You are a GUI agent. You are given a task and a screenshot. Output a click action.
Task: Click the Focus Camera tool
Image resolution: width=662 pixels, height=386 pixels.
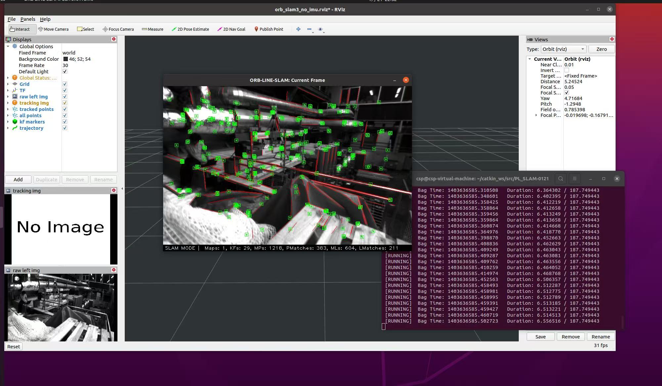118,29
